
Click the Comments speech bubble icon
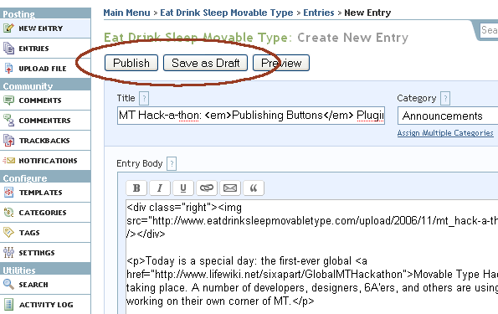pos(8,100)
